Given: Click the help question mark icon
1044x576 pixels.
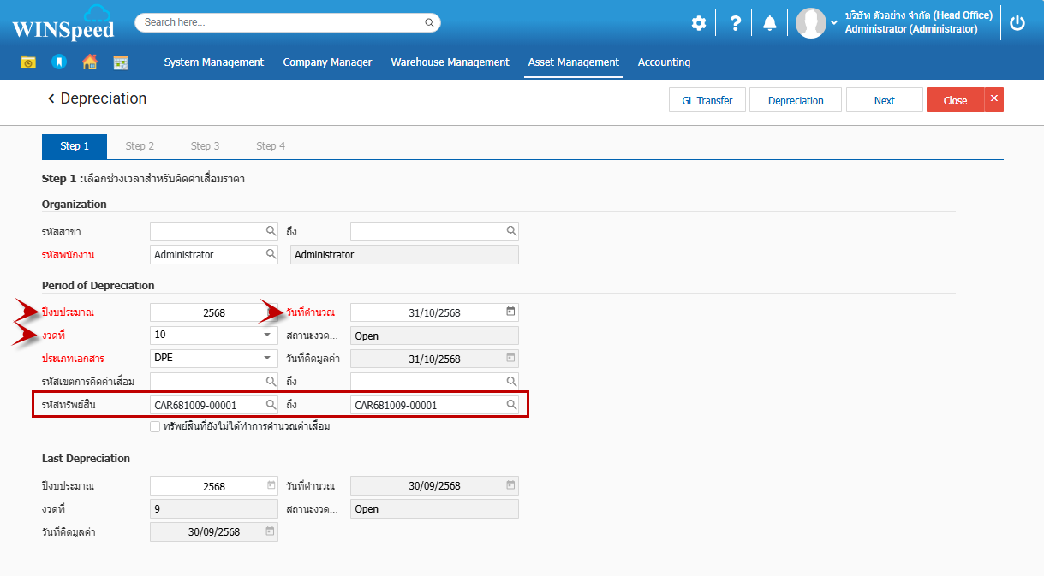Looking at the screenshot, I should [x=735, y=23].
